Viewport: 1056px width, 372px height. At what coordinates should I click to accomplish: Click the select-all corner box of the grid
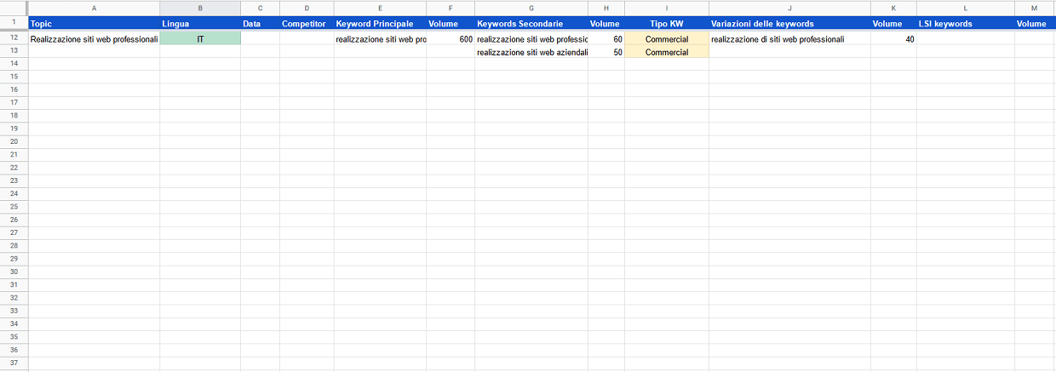[14, 7]
